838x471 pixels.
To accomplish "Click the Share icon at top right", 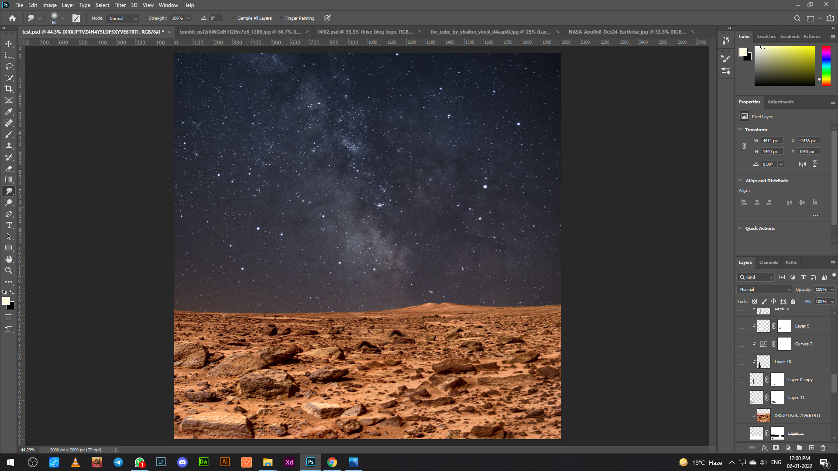I will (x=830, y=18).
